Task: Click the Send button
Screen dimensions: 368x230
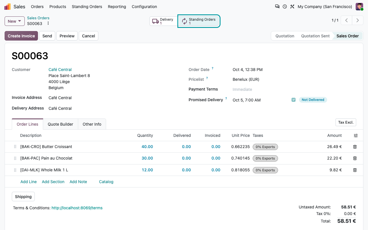Action: 47,36
